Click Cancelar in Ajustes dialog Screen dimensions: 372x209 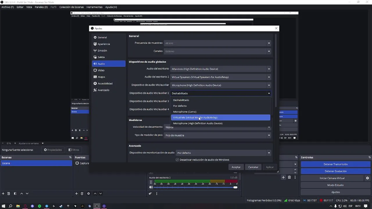(x=253, y=167)
